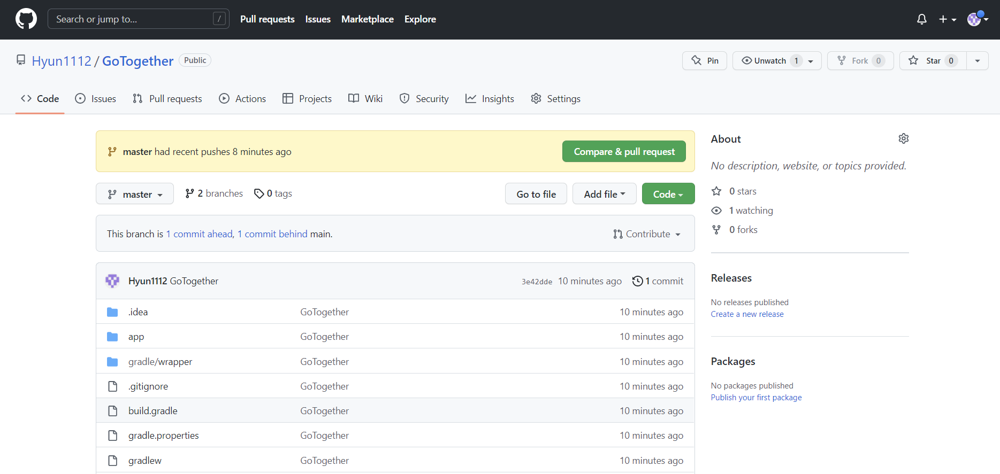The image size is (1000, 474).
Task: Click the Hyun1112 commit author avatar
Action: (112, 281)
